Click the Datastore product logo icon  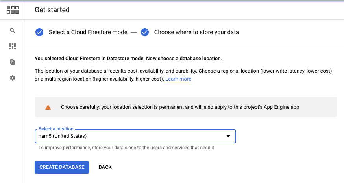pos(13,10)
